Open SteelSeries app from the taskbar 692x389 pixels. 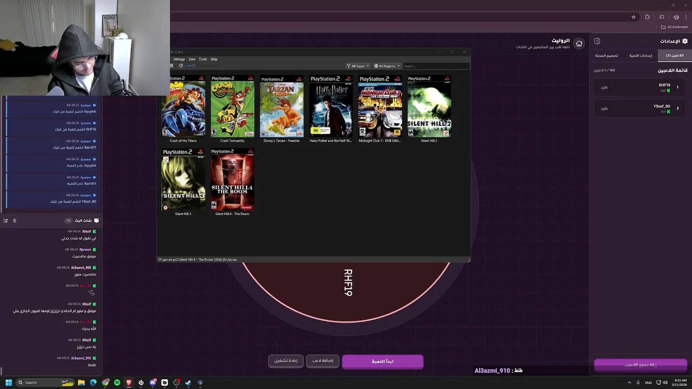pyautogui.click(x=141, y=383)
